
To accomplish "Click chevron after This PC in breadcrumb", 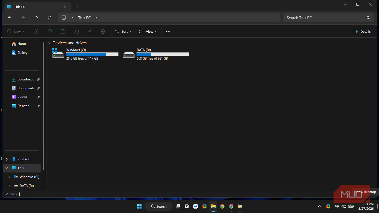I will pos(96,18).
